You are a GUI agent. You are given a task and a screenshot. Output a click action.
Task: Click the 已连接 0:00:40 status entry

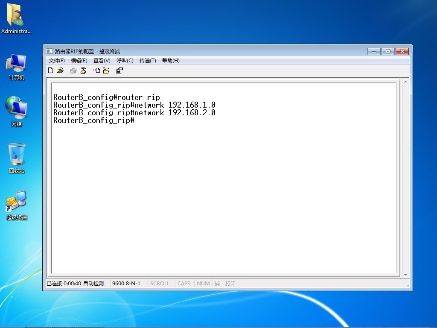(x=64, y=284)
